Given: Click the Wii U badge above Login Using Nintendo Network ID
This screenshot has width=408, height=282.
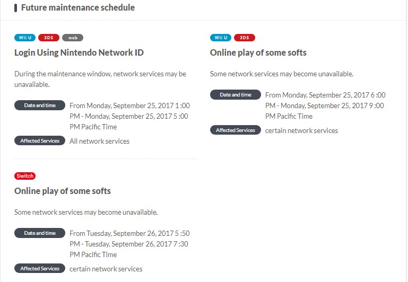Looking at the screenshot, I should click(x=25, y=38).
